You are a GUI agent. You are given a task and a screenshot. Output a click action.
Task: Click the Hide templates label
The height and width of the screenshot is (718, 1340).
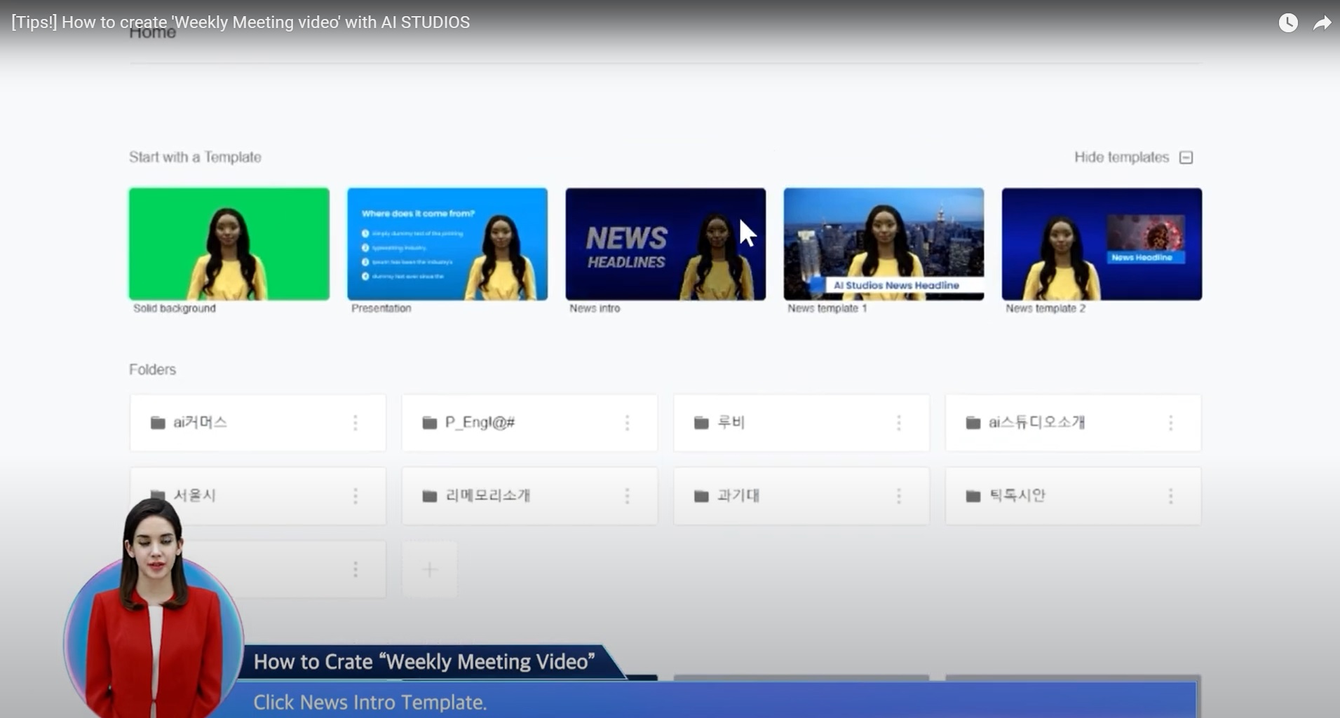point(1121,158)
